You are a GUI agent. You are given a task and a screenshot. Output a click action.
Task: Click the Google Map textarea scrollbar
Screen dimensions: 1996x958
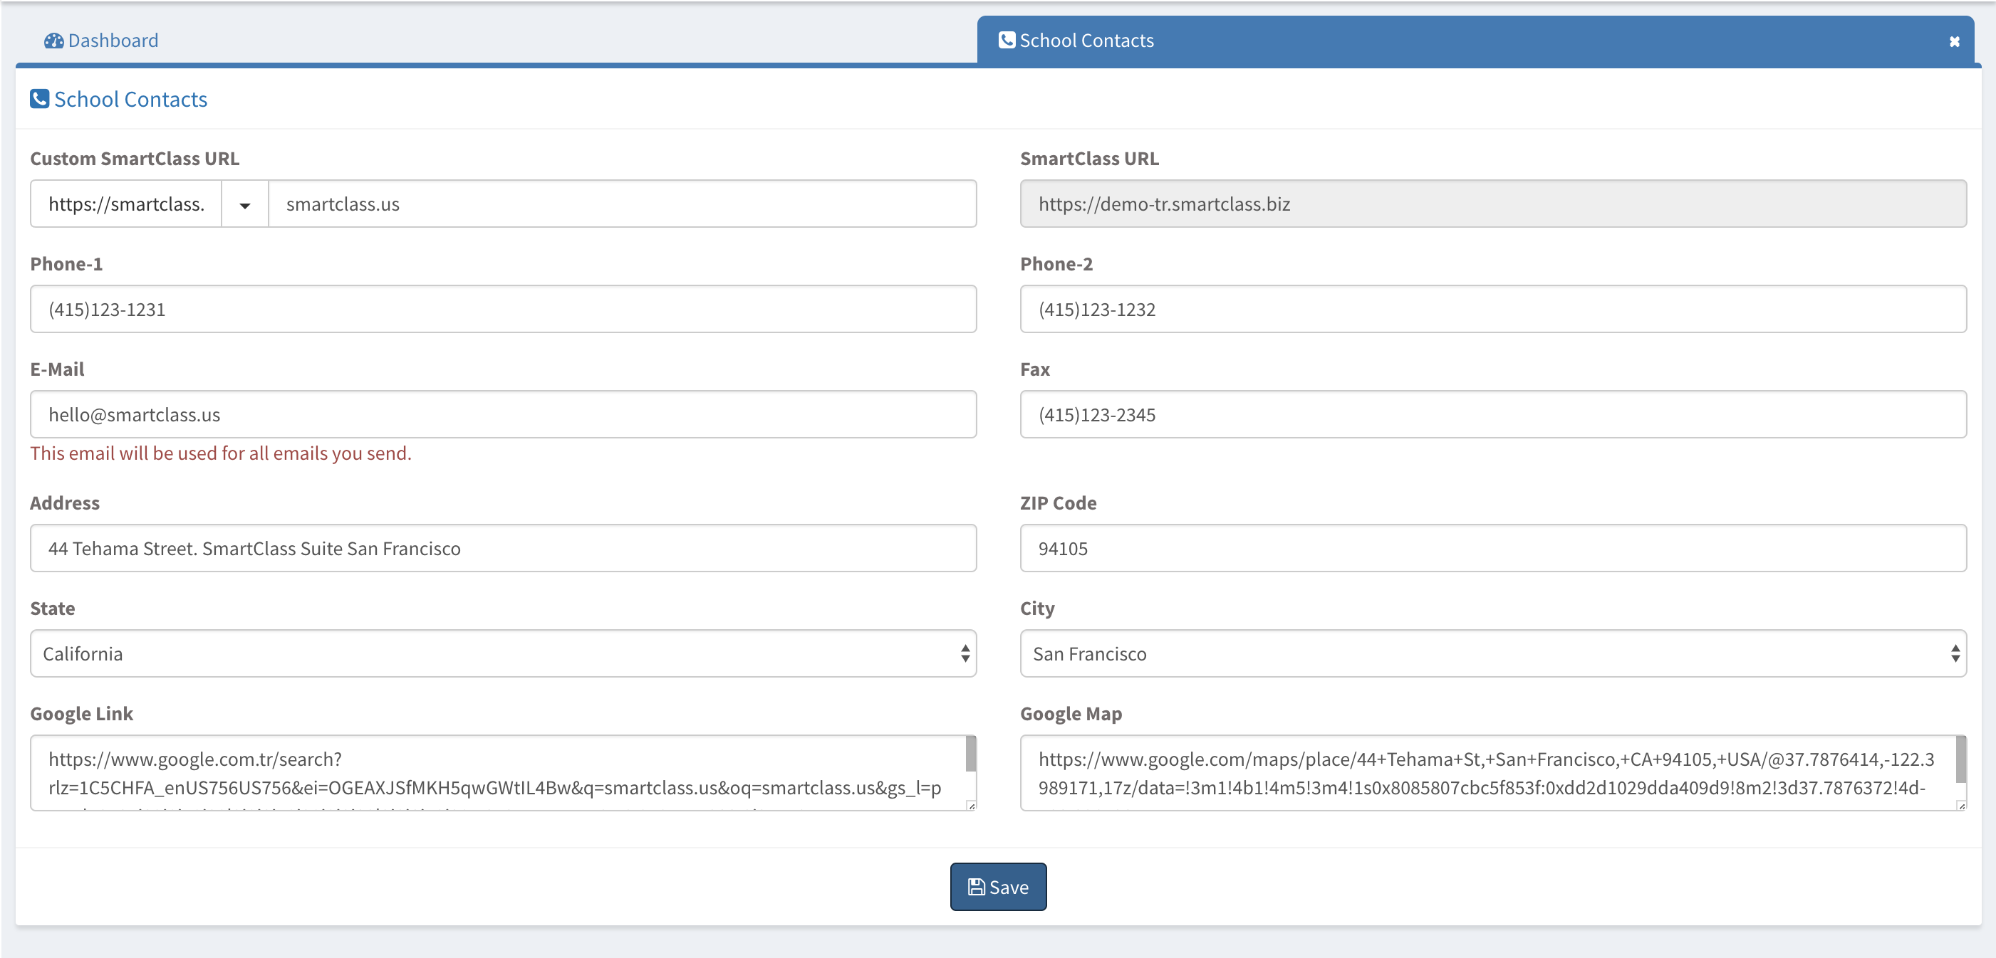(1960, 759)
